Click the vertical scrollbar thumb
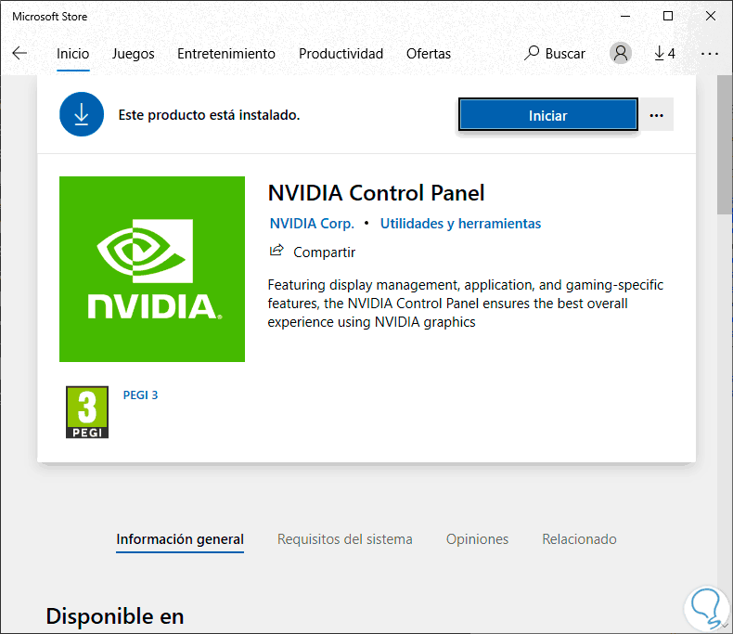Viewport: 733px width, 634px height. (725, 145)
